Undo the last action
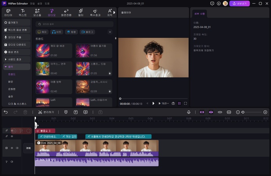271x176 pixels. click(x=6, y=112)
